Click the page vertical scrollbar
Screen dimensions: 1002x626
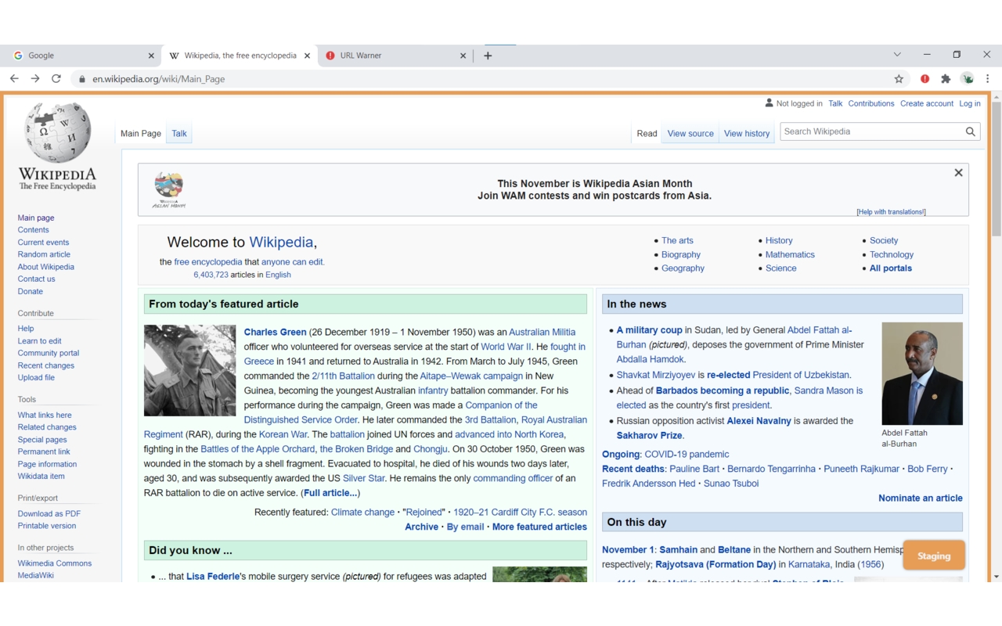[x=996, y=168]
